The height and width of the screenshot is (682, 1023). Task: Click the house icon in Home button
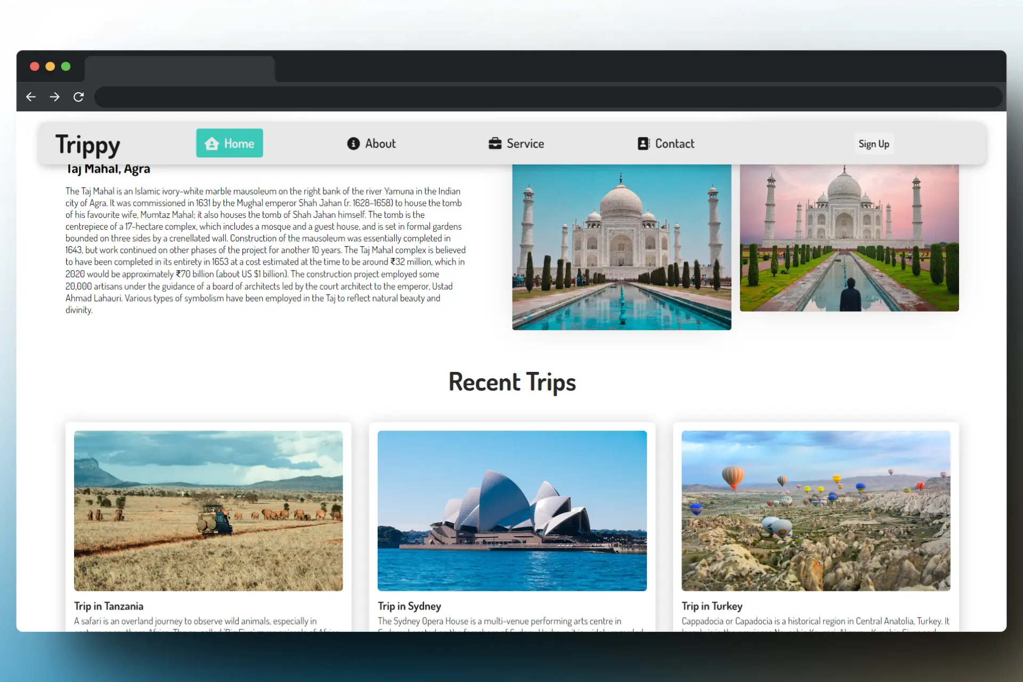coord(212,143)
